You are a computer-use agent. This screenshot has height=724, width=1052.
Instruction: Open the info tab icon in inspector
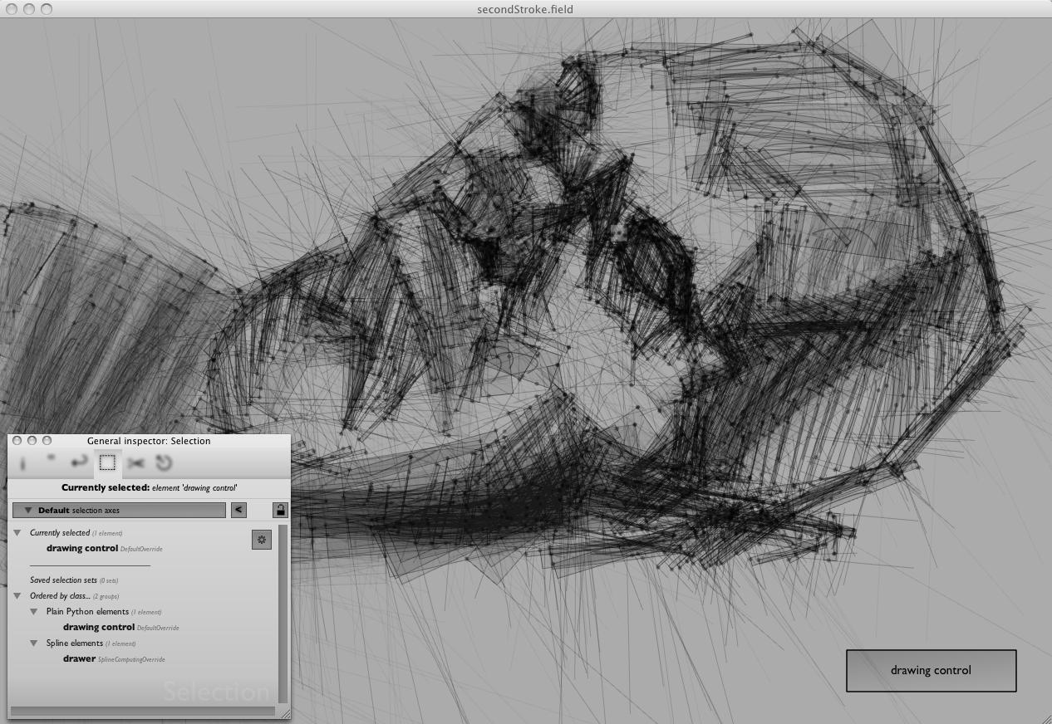click(x=22, y=463)
